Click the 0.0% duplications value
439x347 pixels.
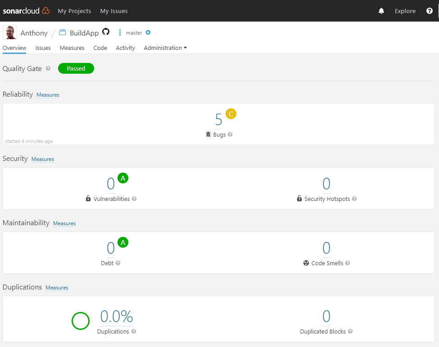pos(117,316)
